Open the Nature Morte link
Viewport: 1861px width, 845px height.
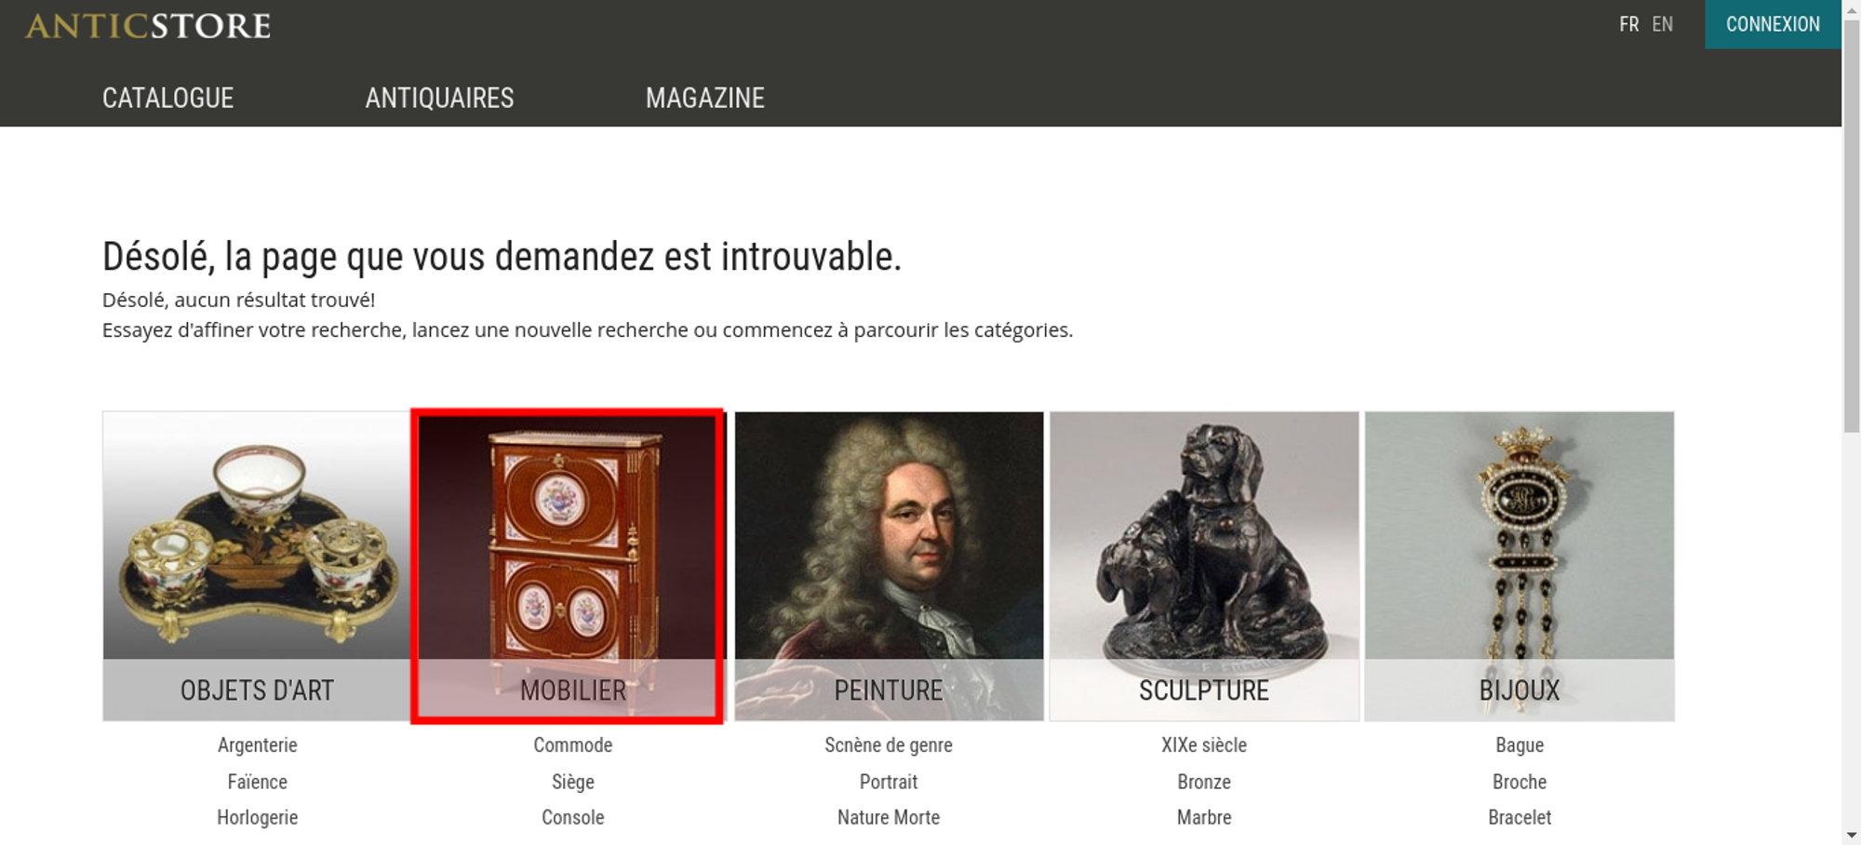pyautogui.click(x=889, y=817)
